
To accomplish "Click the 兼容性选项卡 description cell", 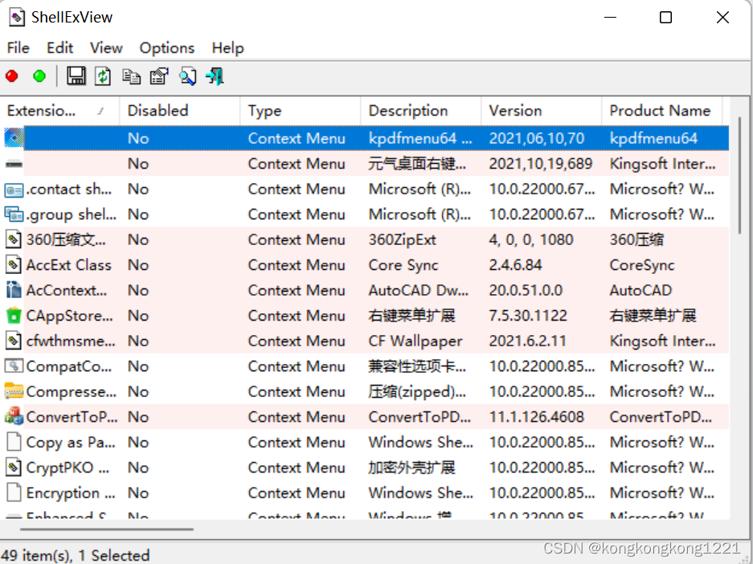I will point(417,366).
